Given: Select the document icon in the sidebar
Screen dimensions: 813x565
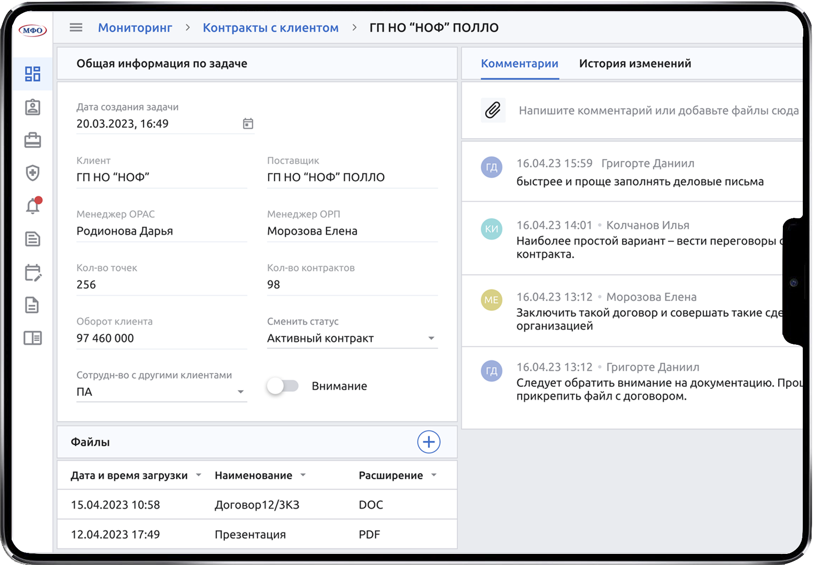Looking at the screenshot, I should (x=33, y=239).
